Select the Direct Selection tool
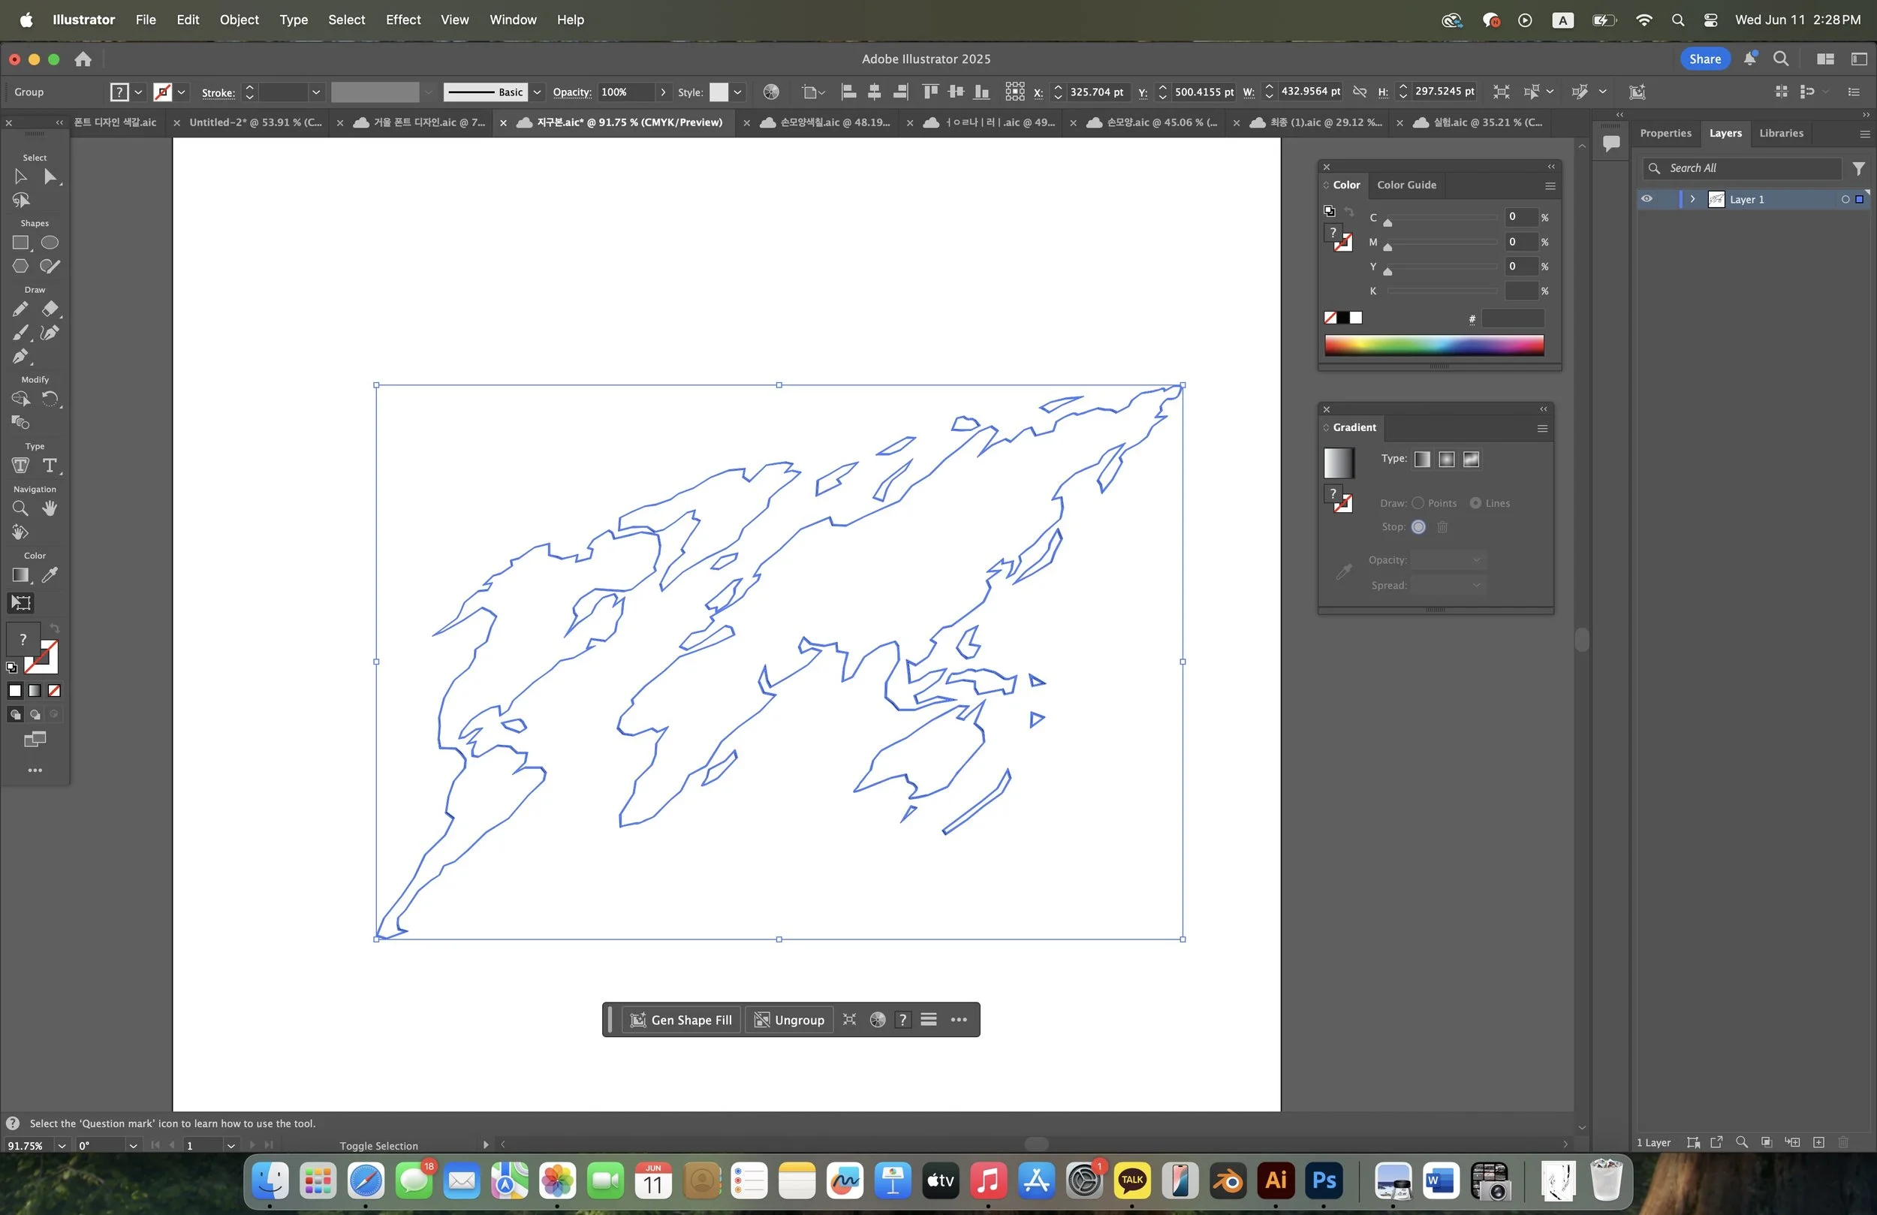This screenshot has width=1877, height=1215. (x=50, y=176)
